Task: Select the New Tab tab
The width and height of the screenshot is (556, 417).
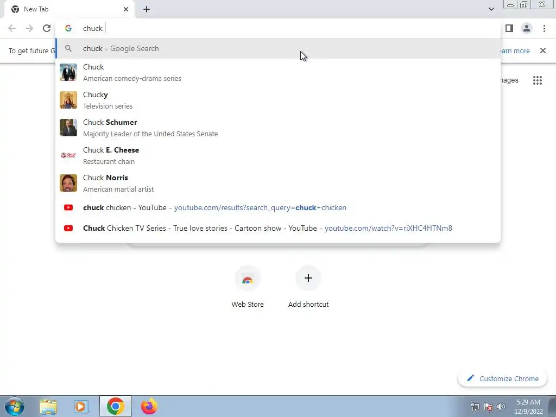Action: click(69, 9)
